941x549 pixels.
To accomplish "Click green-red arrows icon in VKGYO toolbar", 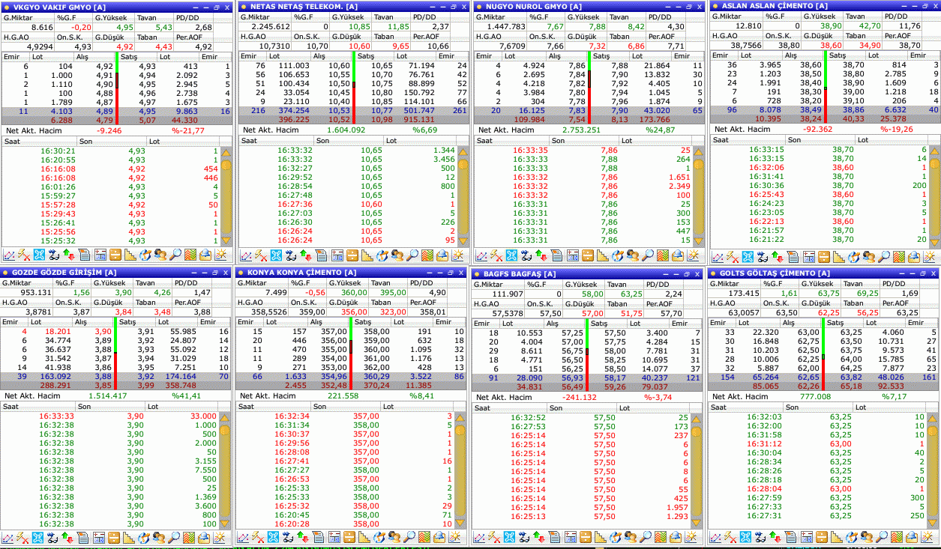I will 68,255.
